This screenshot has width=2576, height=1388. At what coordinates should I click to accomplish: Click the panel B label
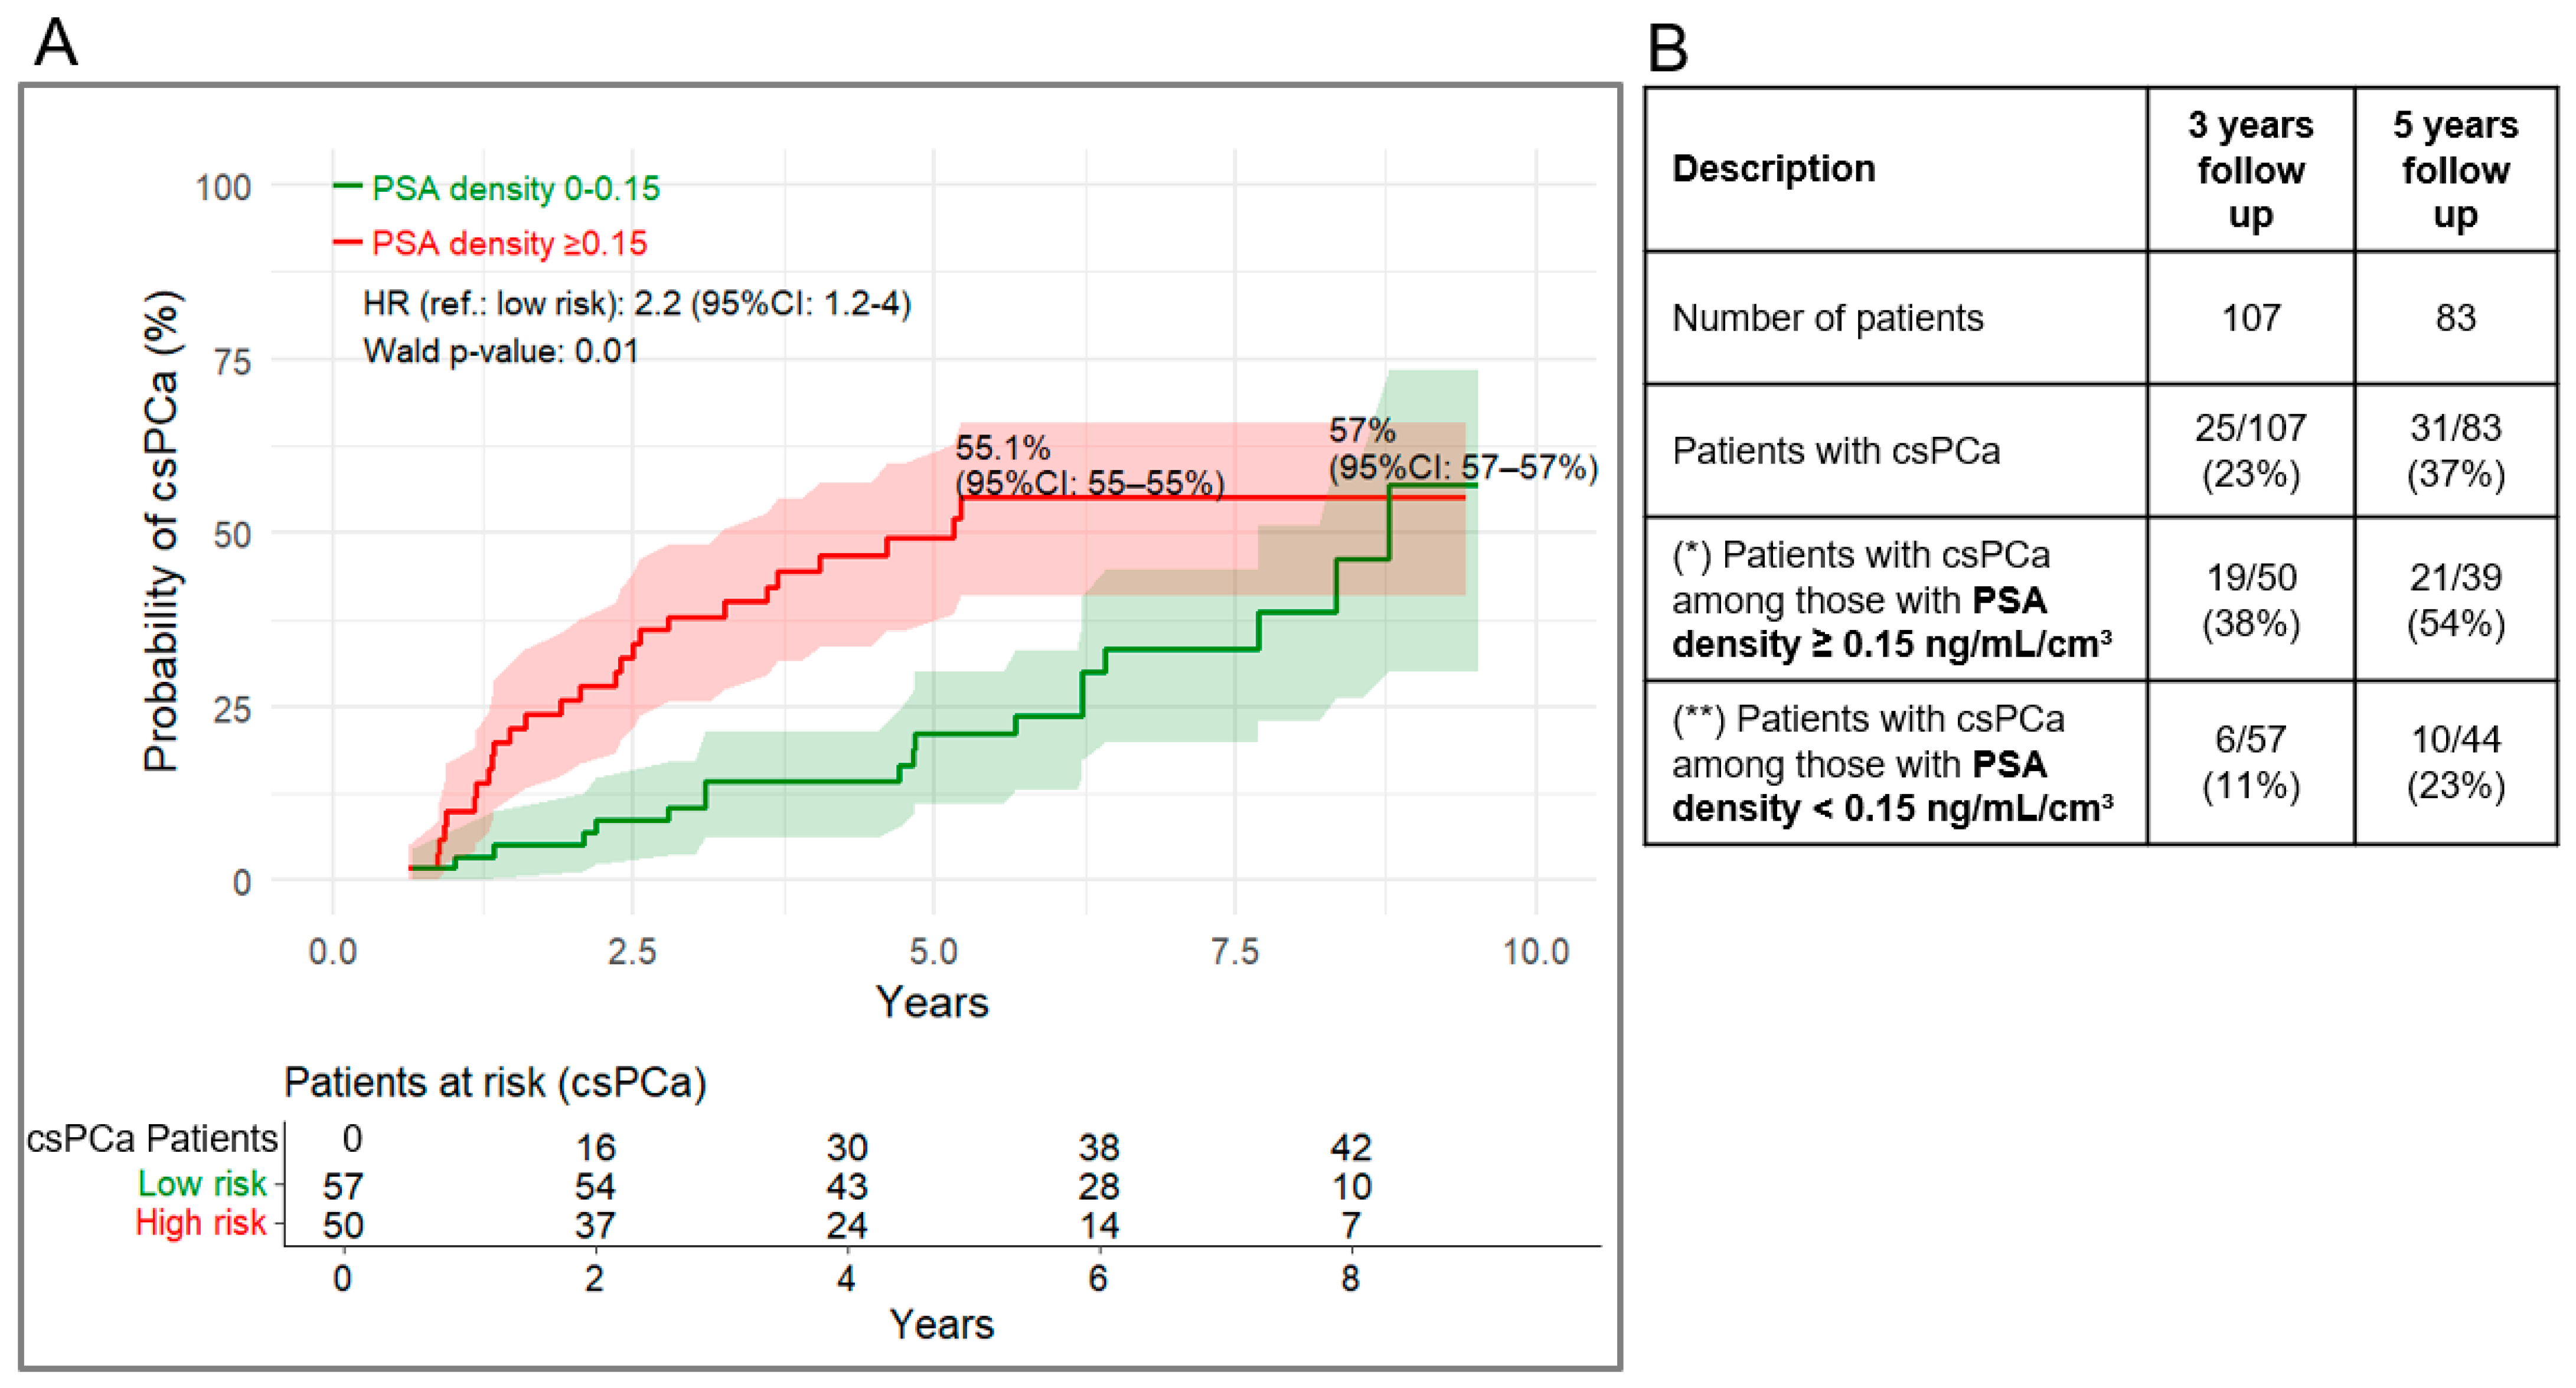pos(1667,48)
